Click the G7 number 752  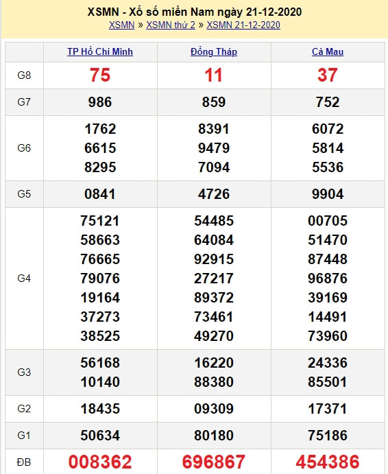(x=328, y=102)
